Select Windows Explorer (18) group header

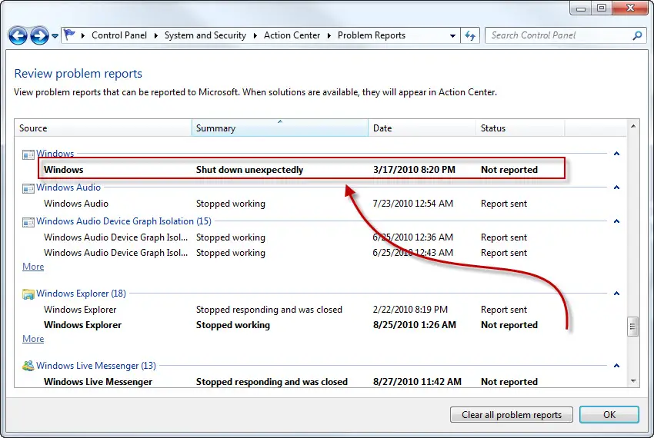(x=81, y=294)
